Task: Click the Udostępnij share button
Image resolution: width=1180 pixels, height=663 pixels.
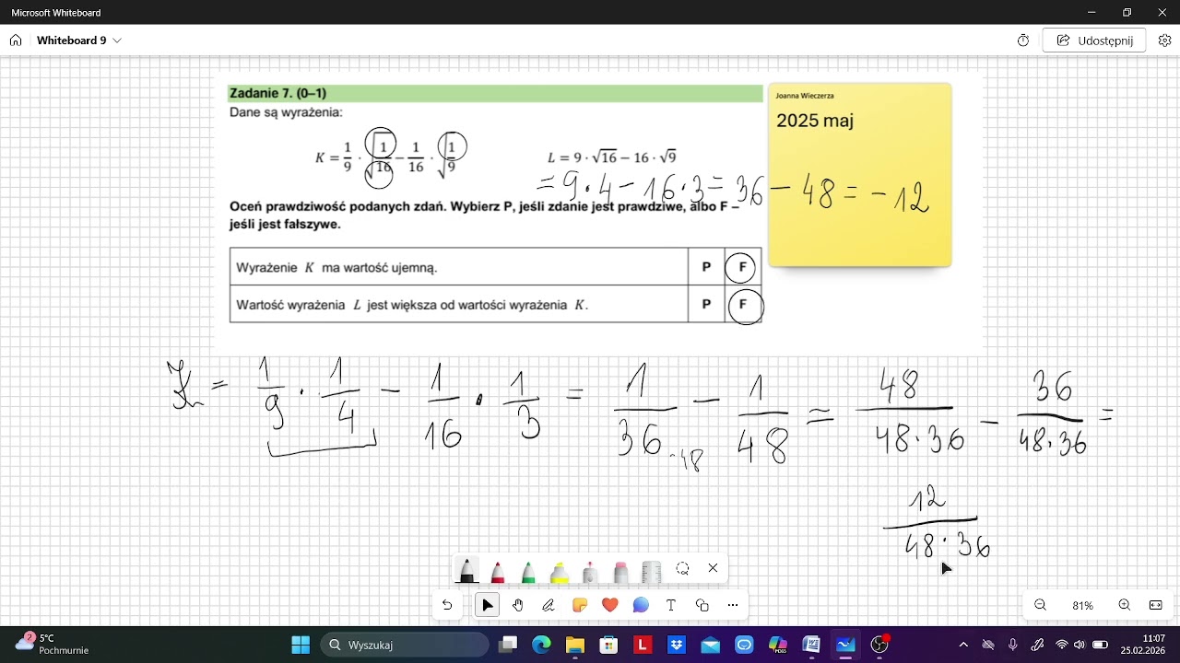Action: click(x=1094, y=41)
